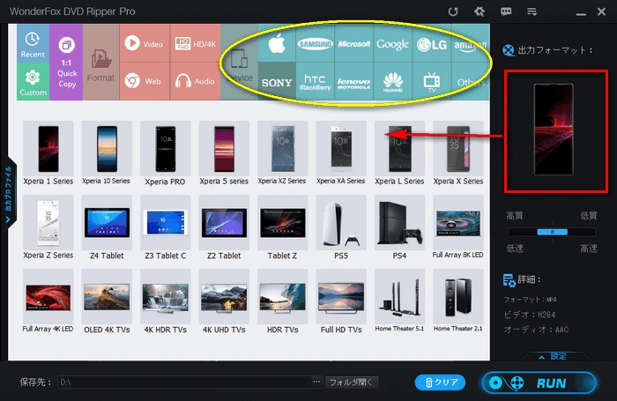Pick the Full HD TVs profile
The height and width of the screenshot is (401, 617).
click(341, 301)
